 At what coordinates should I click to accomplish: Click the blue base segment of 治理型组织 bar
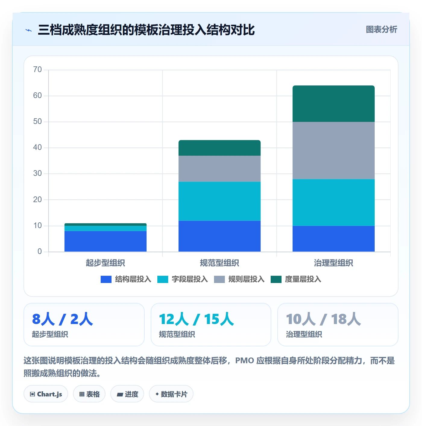coord(334,239)
